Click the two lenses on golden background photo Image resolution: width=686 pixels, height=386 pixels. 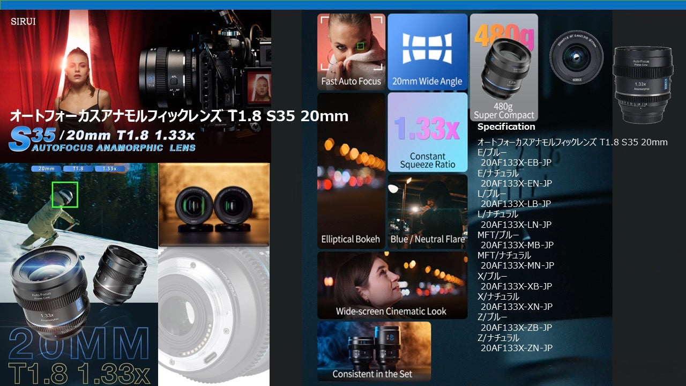(x=214, y=204)
